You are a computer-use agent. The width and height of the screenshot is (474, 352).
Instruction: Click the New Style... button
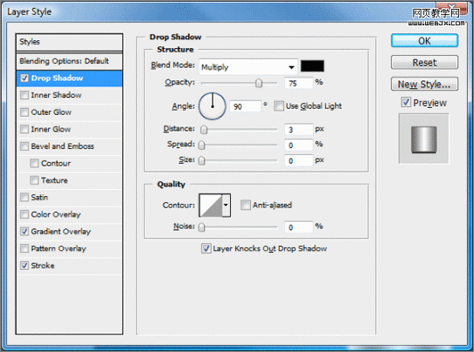pyautogui.click(x=424, y=84)
